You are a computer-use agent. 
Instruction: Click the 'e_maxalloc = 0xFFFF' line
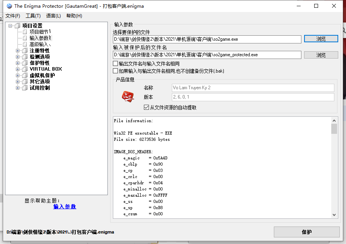point(145,195)
